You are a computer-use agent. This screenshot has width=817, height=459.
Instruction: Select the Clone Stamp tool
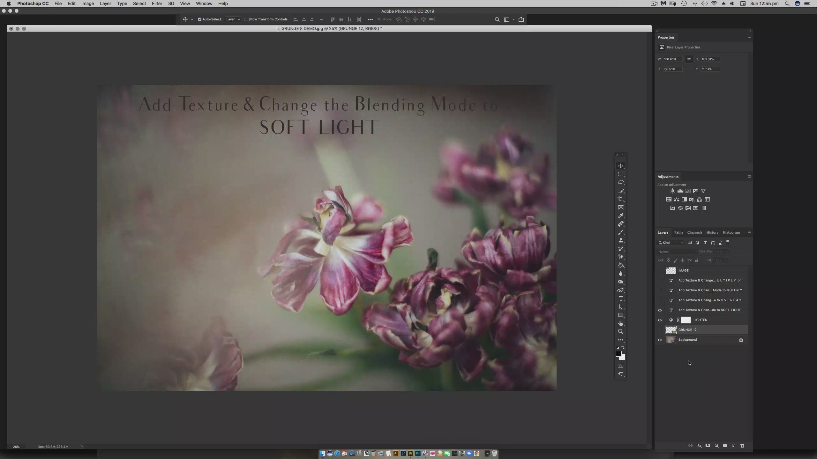[x=620, y=241]
